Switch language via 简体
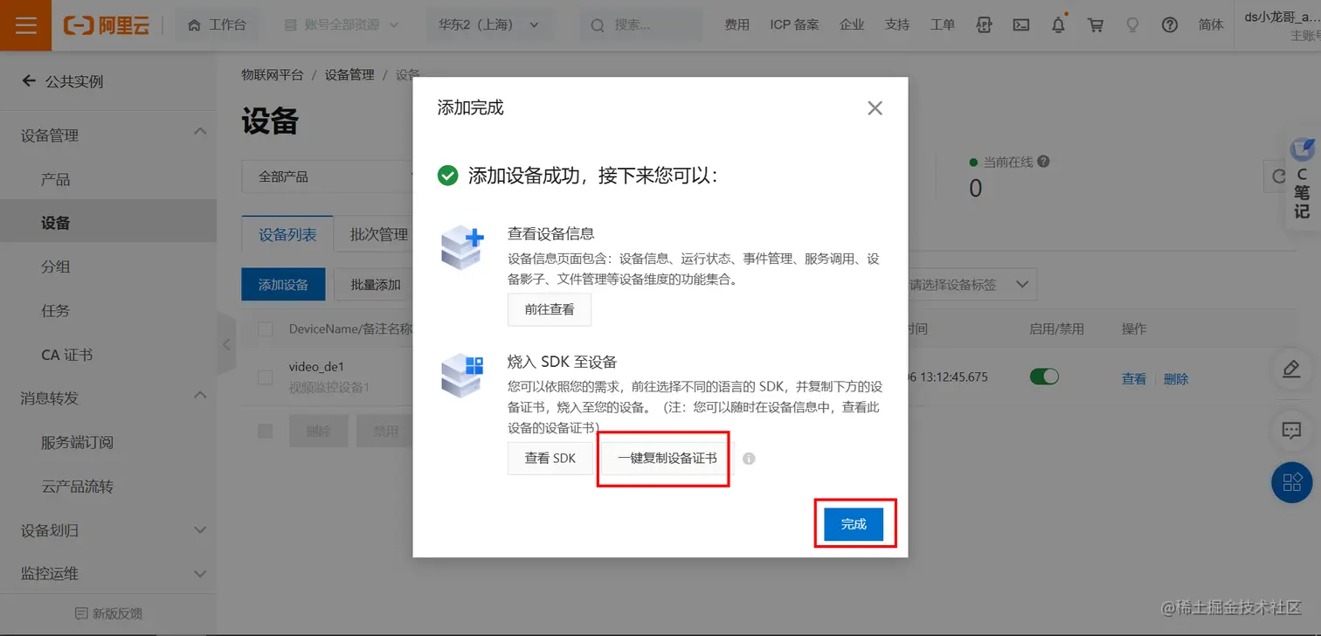Image resolution: width=1321 pixels, height=636 pixels. (x=1211, y=25)
